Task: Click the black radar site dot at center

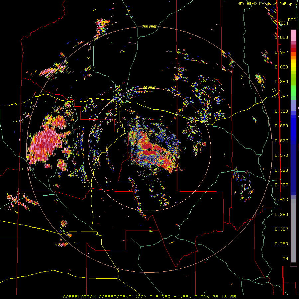Action: 149,149
